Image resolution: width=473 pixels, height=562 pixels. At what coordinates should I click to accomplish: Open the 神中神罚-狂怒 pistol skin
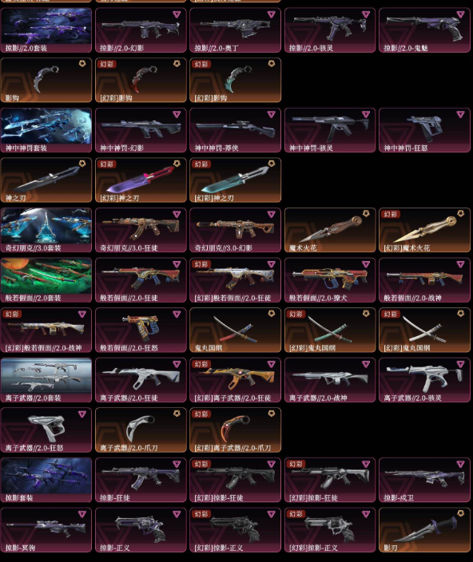424,130
